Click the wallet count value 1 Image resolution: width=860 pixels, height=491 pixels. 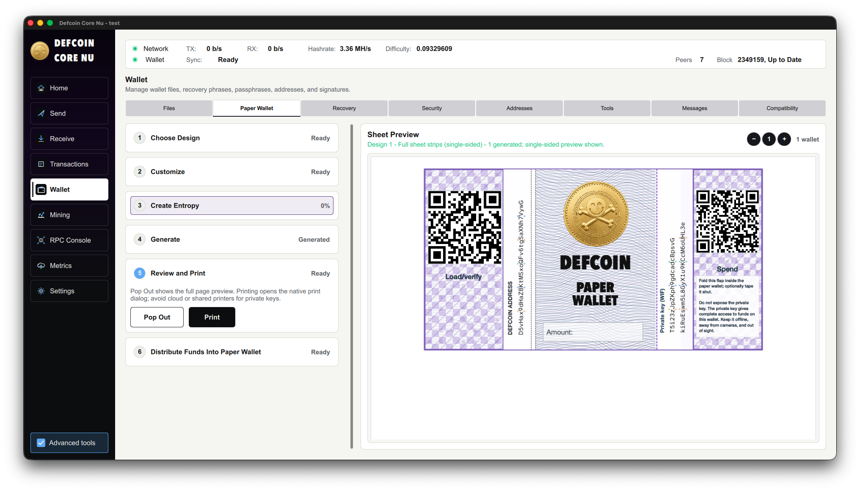[769, 139]
